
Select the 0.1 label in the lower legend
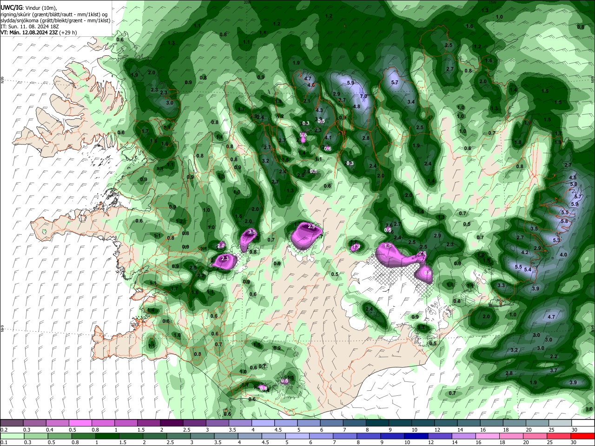pos(4,443)
